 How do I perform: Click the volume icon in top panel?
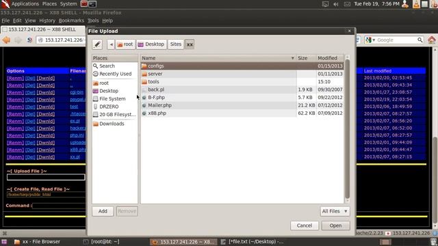click(x=336, y=4)
